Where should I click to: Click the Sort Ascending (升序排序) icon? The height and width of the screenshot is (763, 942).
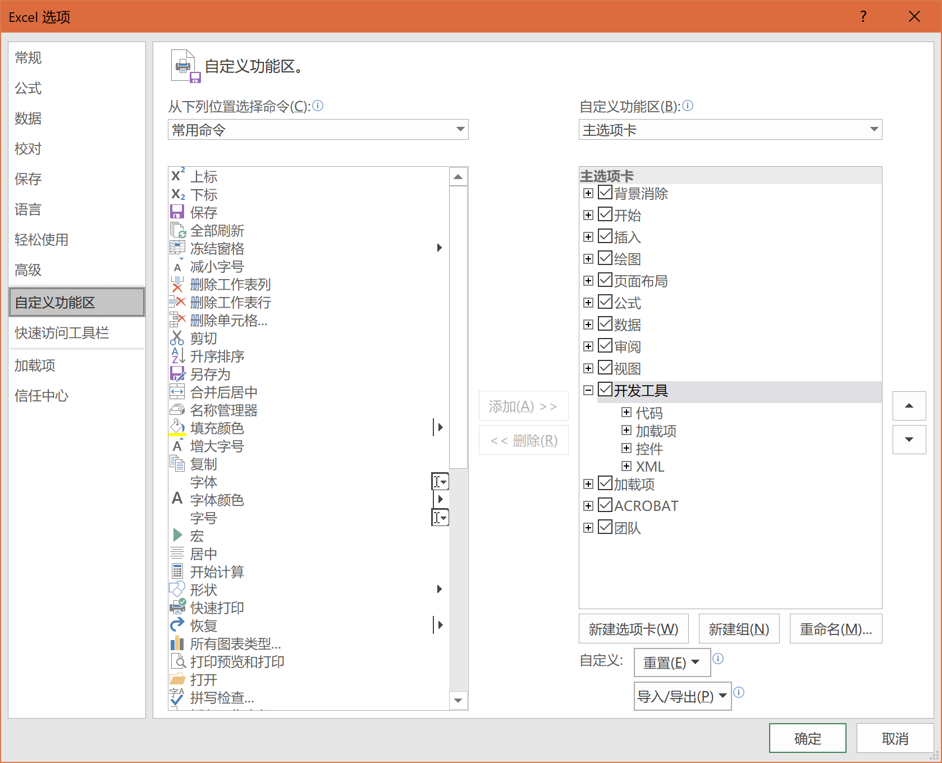177,356
